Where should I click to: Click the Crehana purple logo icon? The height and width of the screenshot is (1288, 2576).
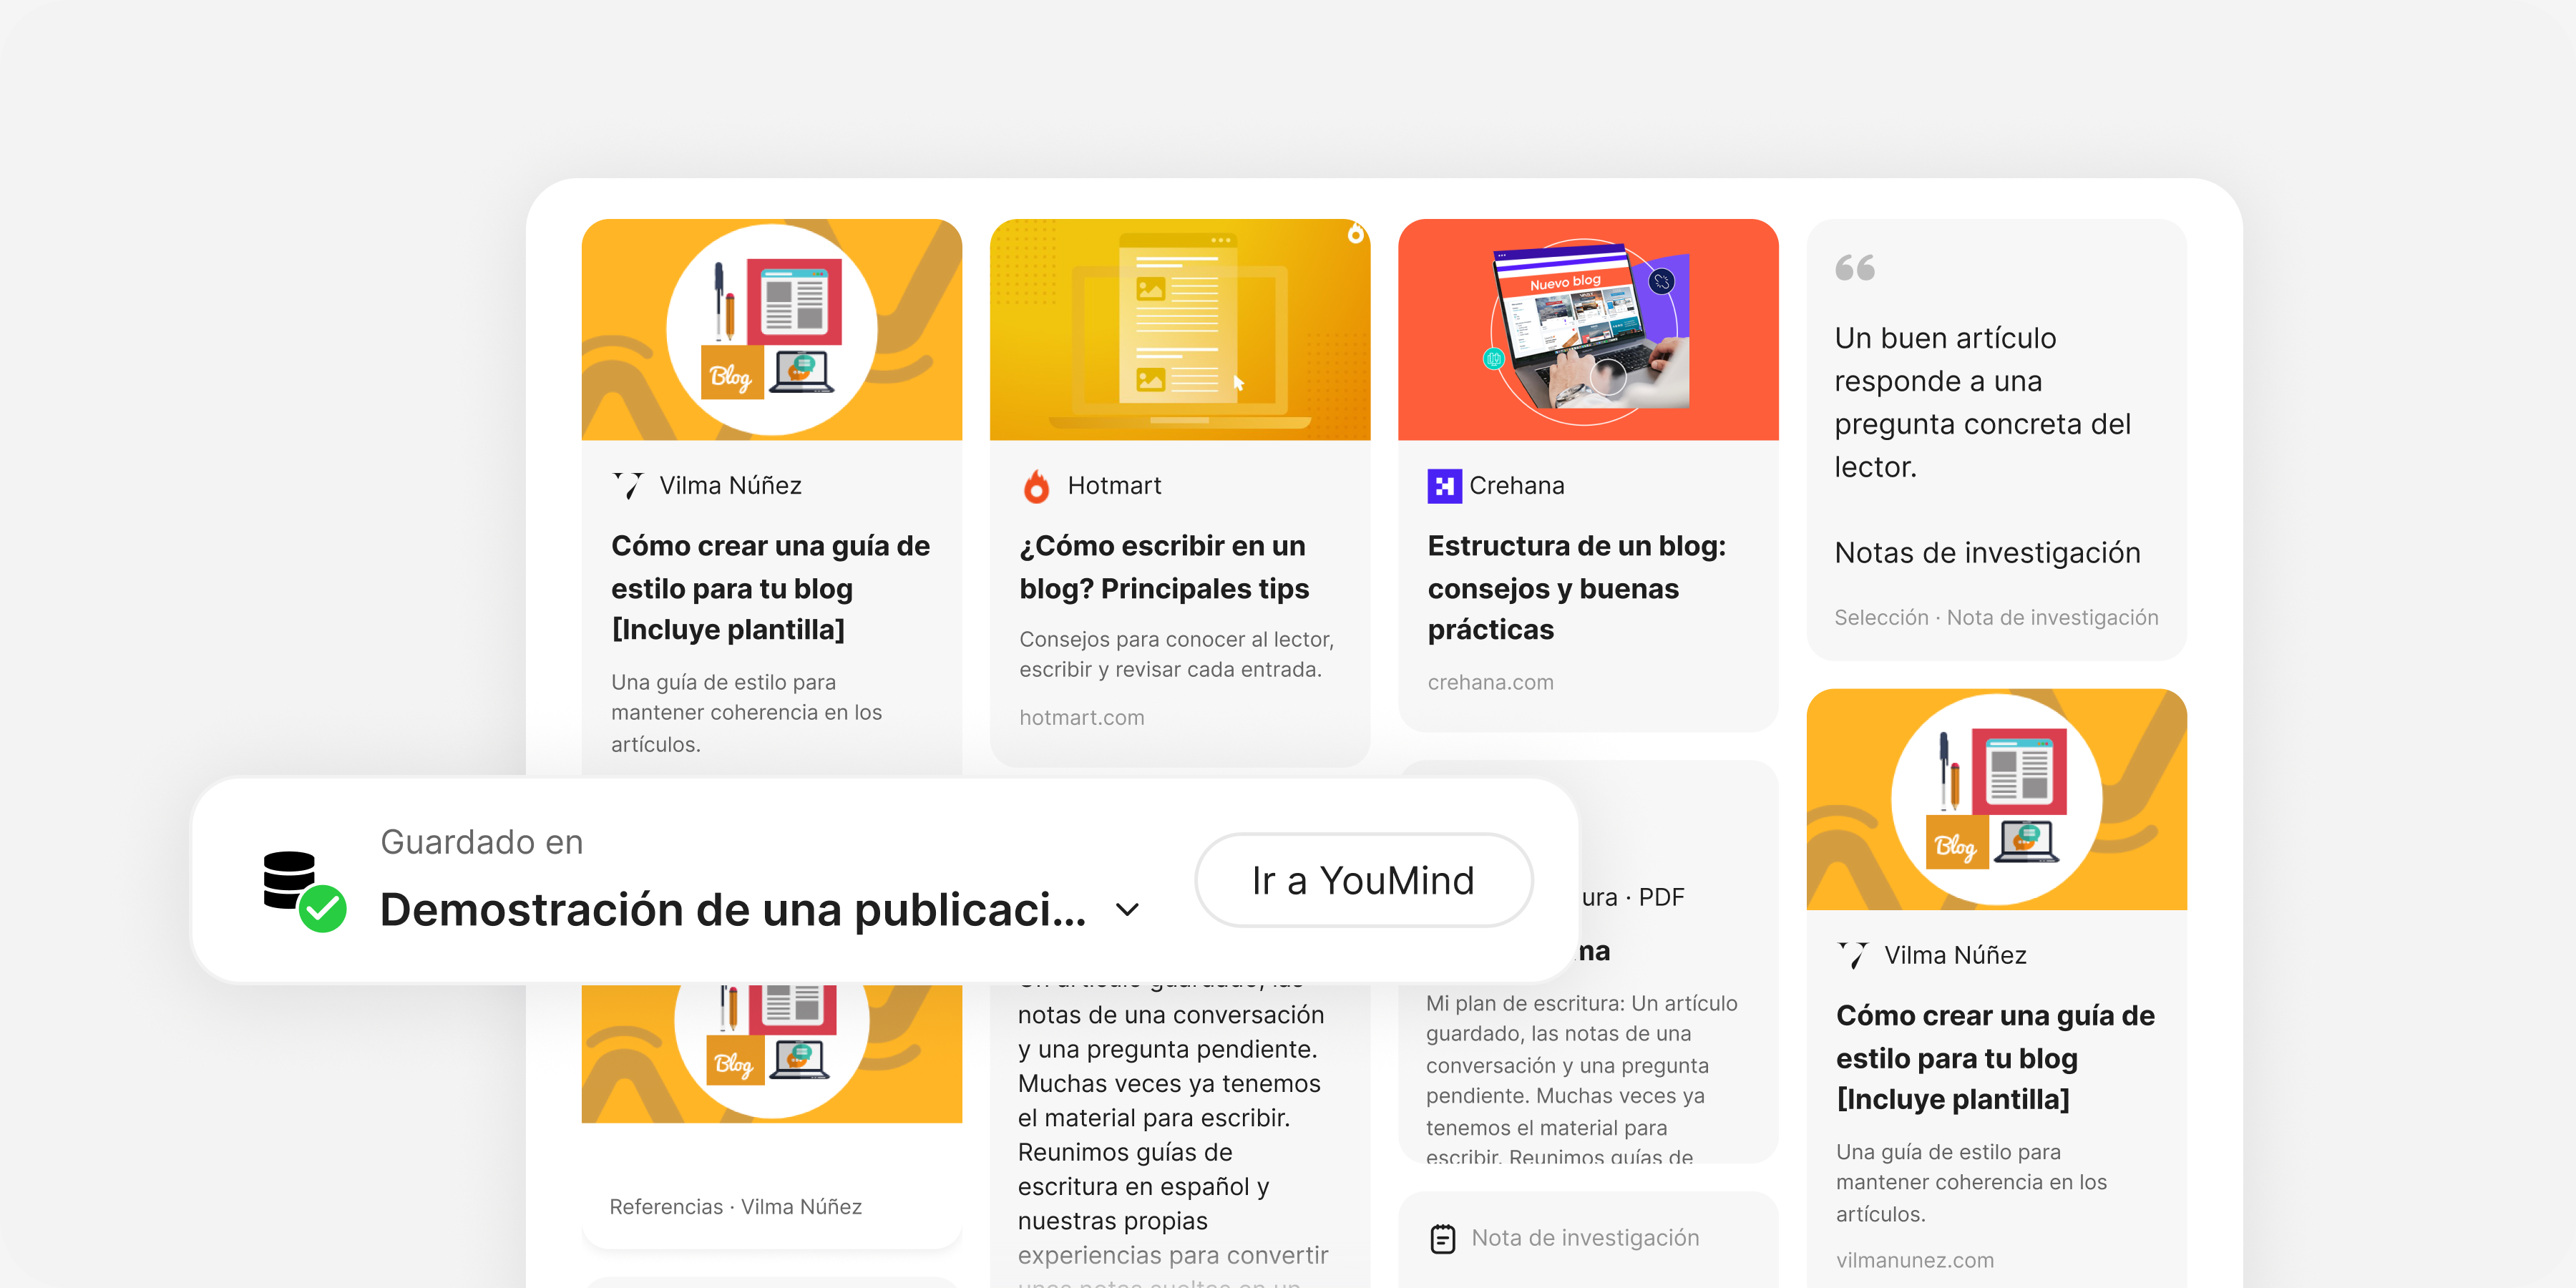coord(1444,486)
